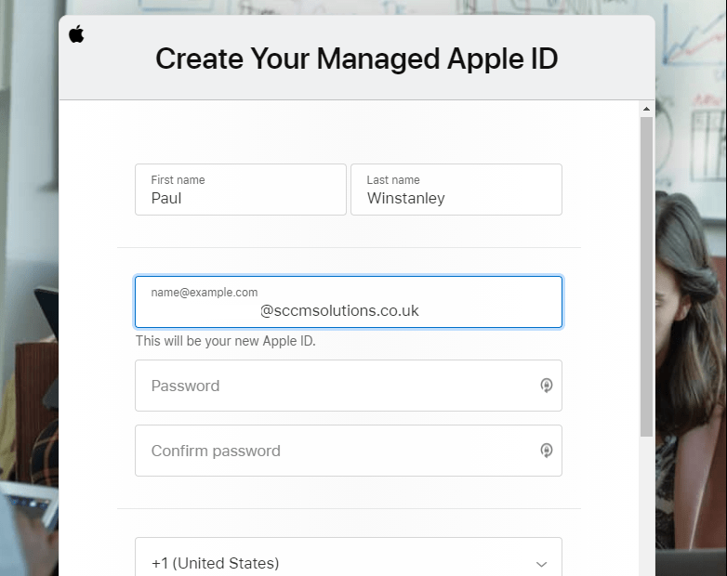Viewport: 727px width, 576px height.
Task: Click the Apple logo icon
Action: (x=76, y=34)
